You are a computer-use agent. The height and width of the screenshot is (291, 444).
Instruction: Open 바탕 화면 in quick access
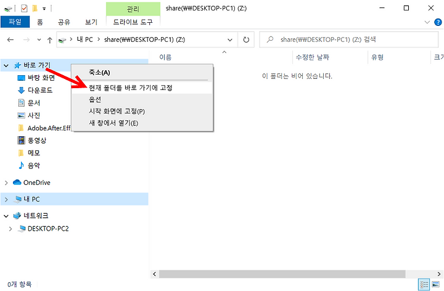41,78
